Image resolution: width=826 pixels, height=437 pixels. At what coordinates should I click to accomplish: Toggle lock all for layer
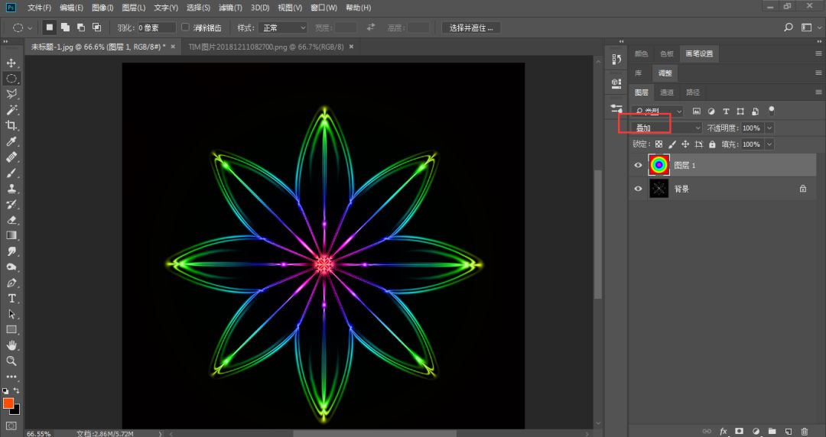[x=712, y=144]
